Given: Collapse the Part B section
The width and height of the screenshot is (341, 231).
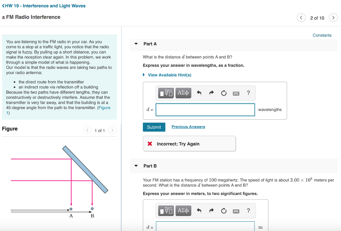Looking at the screenshot, I should click(x=136, y=166).
